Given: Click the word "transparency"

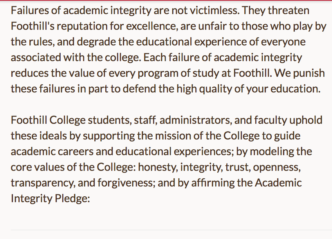Looking at the screenshot, I should (x=43, y=183).
